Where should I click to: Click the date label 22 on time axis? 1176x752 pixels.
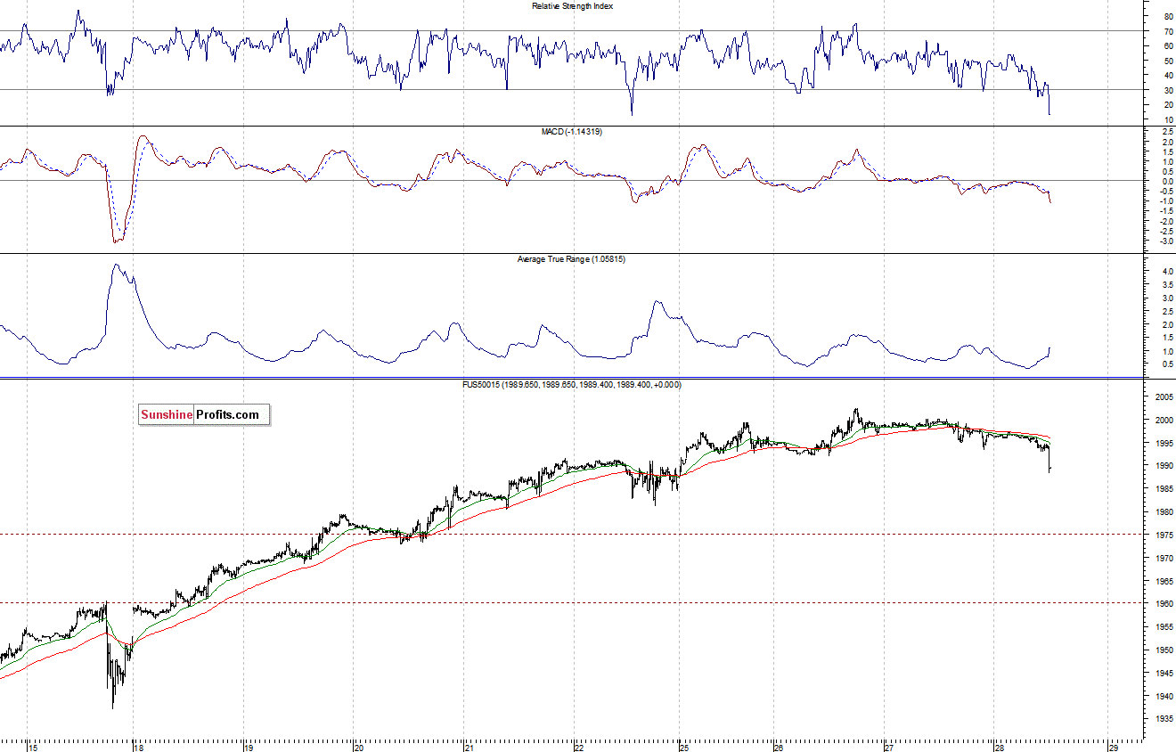pyautogui.click(x=578, y=748)
